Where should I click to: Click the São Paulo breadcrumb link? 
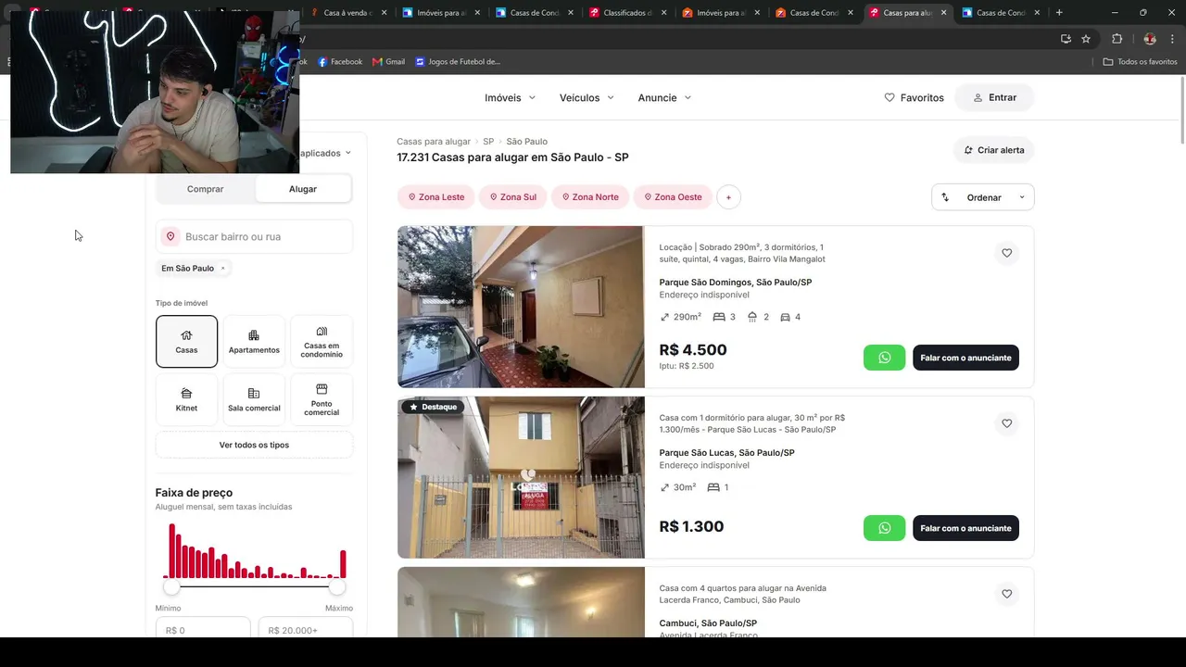tap(526, 142)
